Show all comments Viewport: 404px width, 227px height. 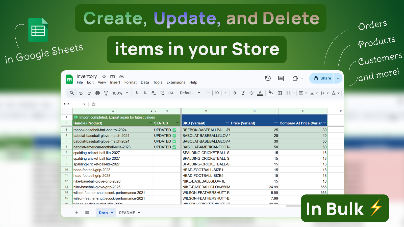tap(281, 78)
